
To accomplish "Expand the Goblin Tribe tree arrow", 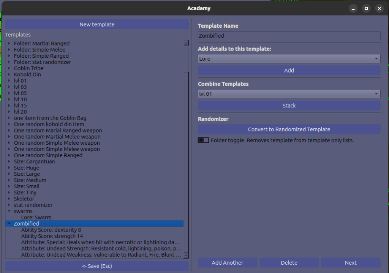I will coord(9,68).
